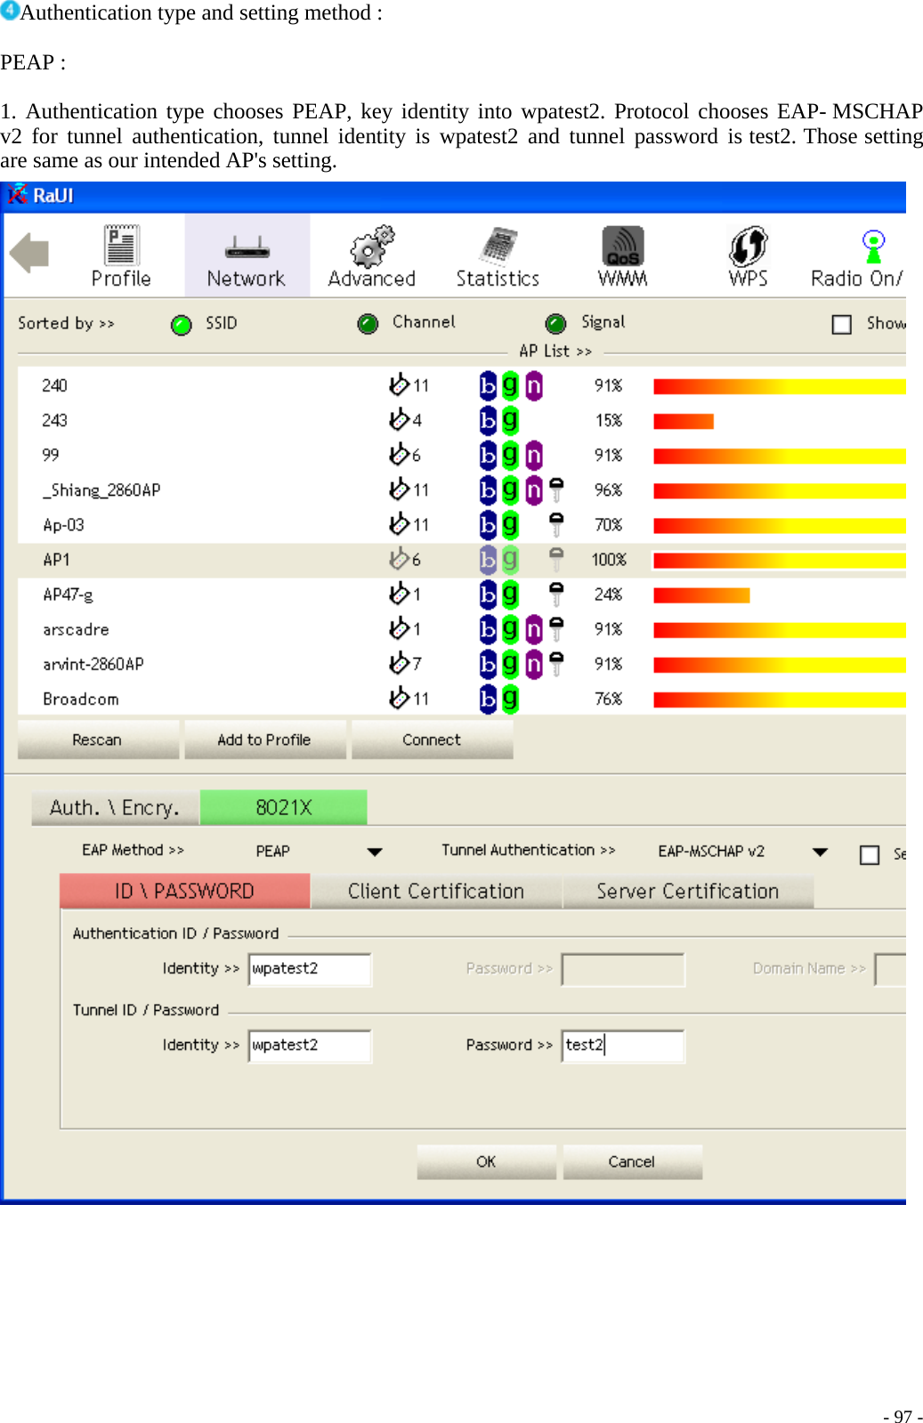This screenshot has height=1423, width=923.
Task: Select the network named 240
Action: (x=462, y=385)
